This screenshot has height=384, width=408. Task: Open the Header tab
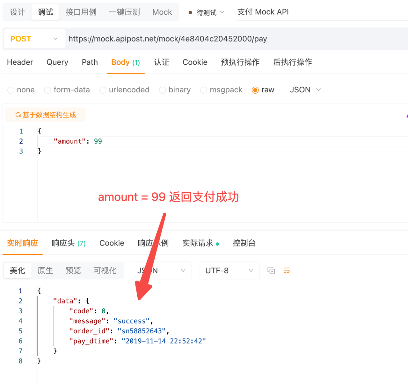tap(20, 62)
